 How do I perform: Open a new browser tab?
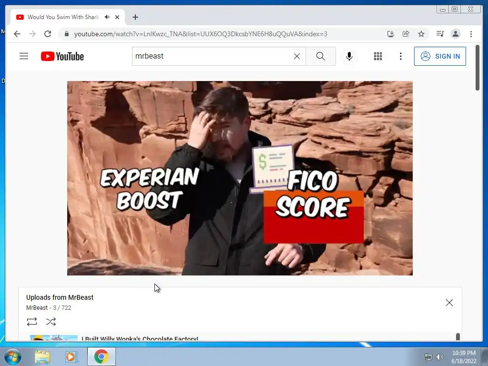(135, 17)
